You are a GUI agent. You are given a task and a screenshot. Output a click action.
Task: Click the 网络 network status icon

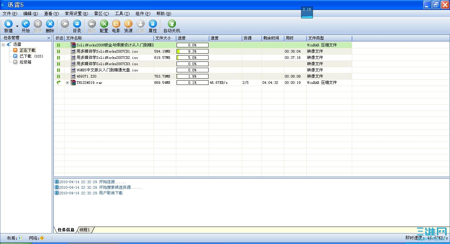pyautogui.click(x=42, y=238)
